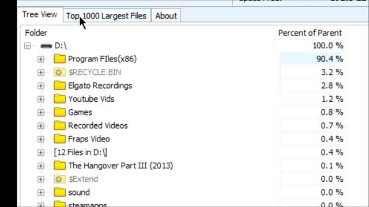Screen dimensions: 369x207
Task: Expand the sound folder
Action: click(x=41, y=193)
